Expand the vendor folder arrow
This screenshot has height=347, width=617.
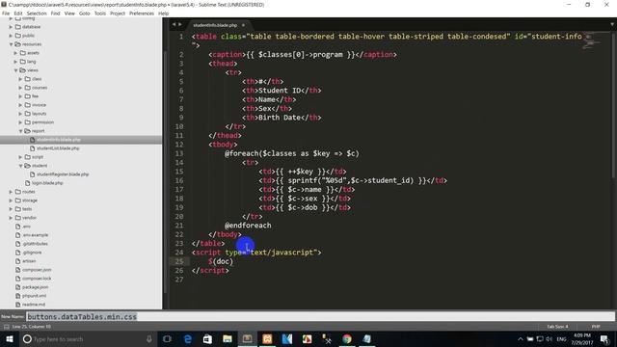point(11,218)
